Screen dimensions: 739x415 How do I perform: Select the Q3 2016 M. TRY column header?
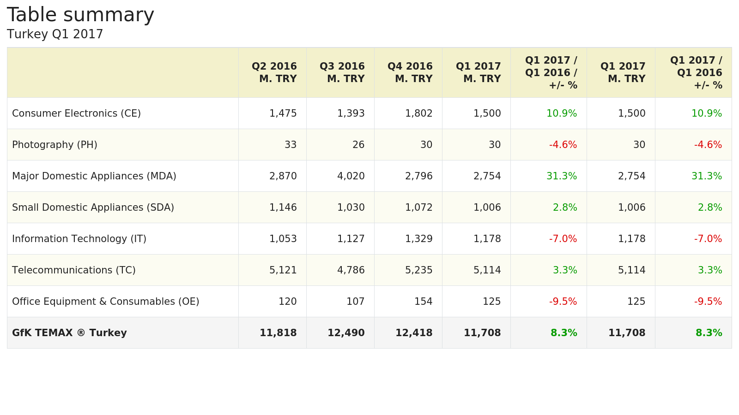342,72
